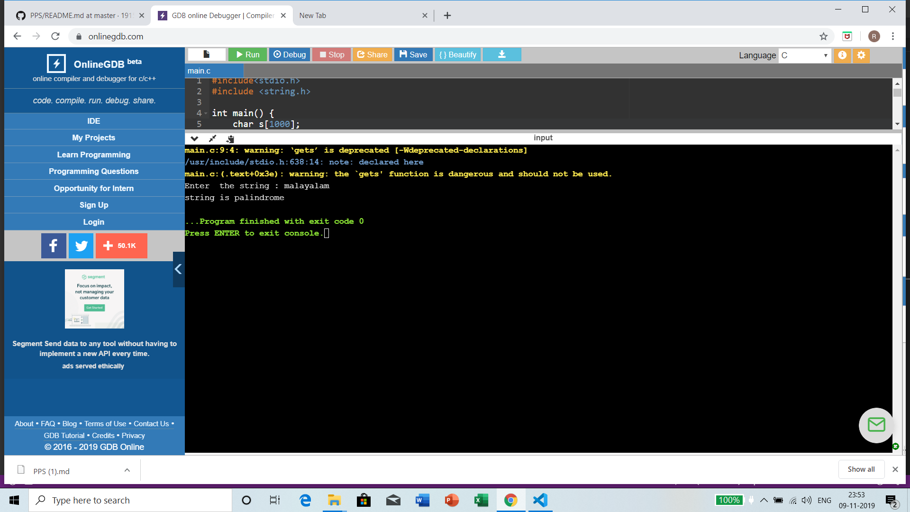
Task: Expand PPS (1).md download options arrow
Action: pyautogui.click(x=127, y=470)
